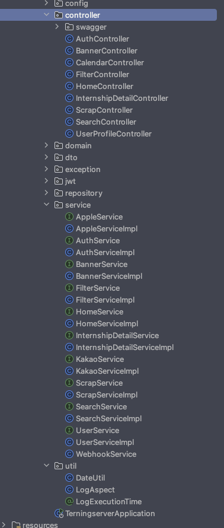The width and height of the screenshot is (224, 528).
Task: Click the swagger package folder icon
Action: 69,27
